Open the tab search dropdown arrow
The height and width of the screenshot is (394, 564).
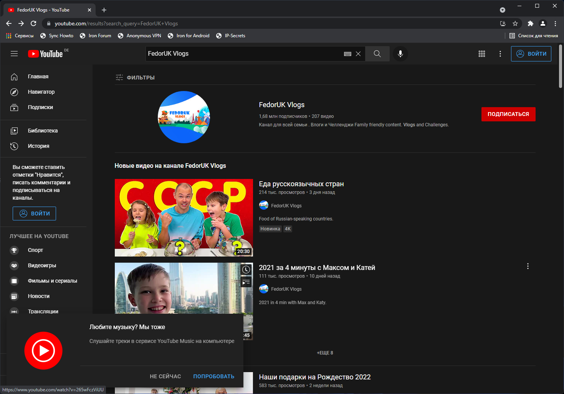(x=503, y=10)
